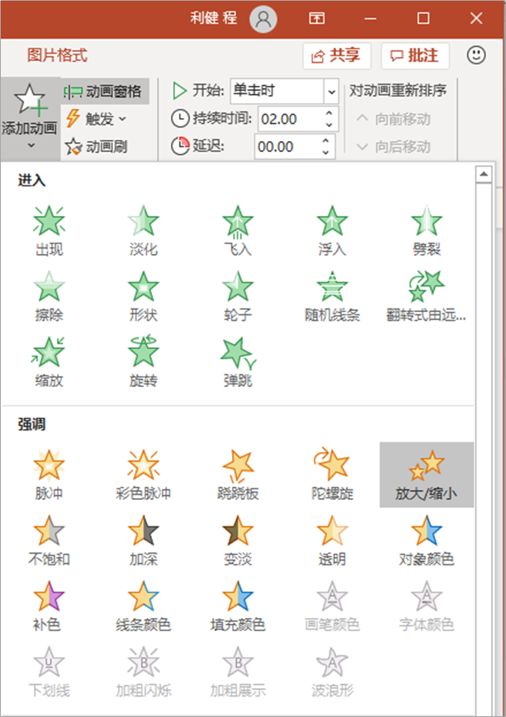Click the 利健 程 account name
Image resolution: width=506 pixels, height=717 pixels.
tap(213, 18)
